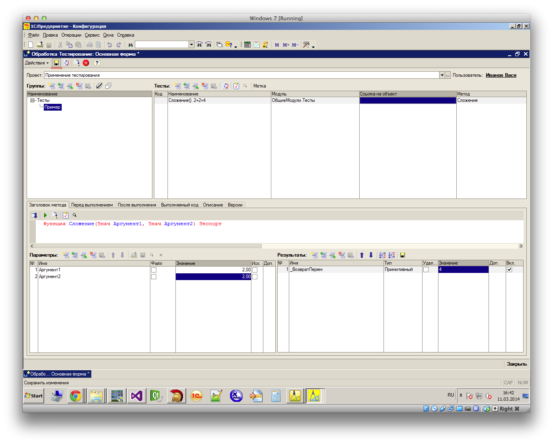Switch to the Перед выполнением tab

pos(92,205)
